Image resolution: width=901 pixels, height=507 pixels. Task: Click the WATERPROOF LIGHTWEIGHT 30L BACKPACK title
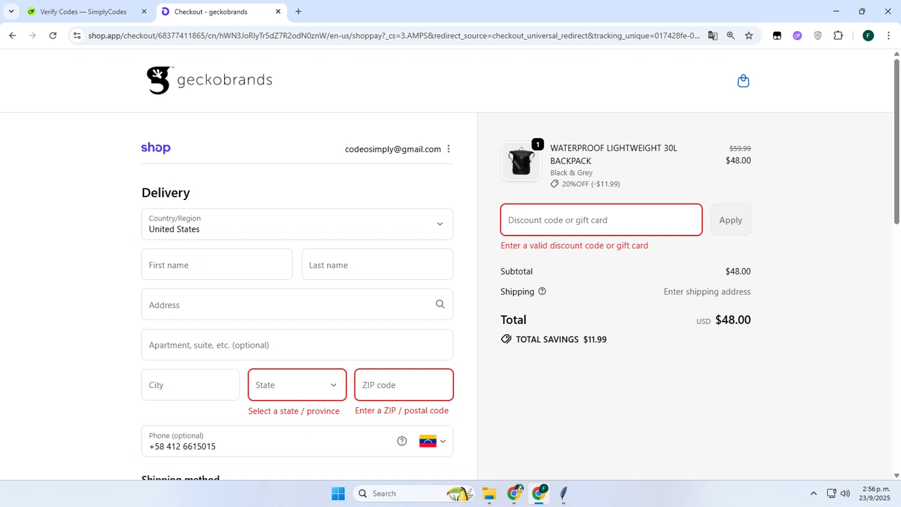[613, 154]
